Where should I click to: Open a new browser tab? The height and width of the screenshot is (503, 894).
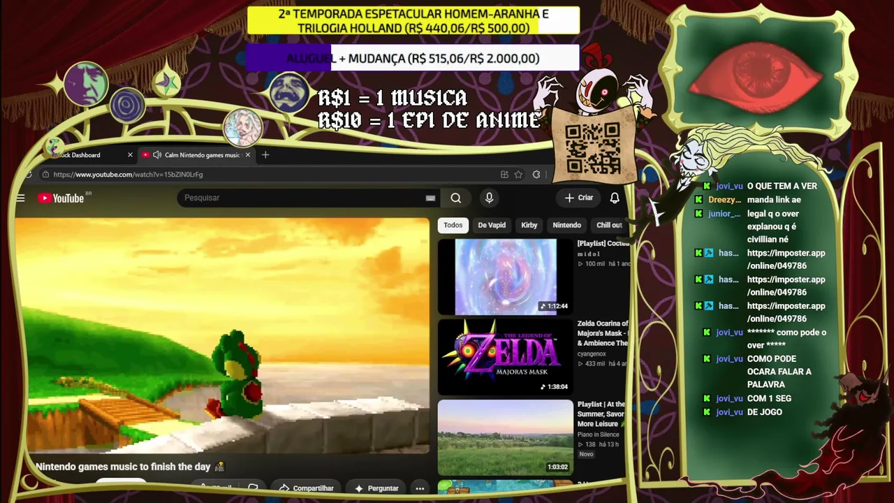click(x=265, y=154)
